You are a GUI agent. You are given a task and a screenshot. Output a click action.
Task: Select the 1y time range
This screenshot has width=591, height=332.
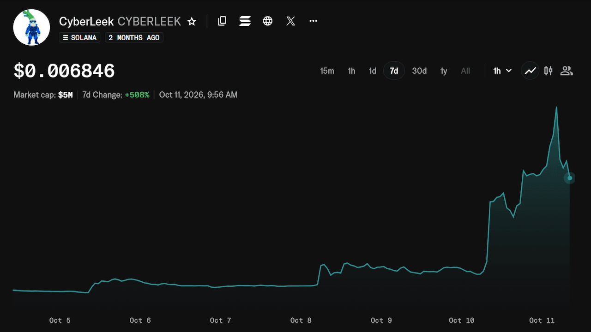pos(444,71)
